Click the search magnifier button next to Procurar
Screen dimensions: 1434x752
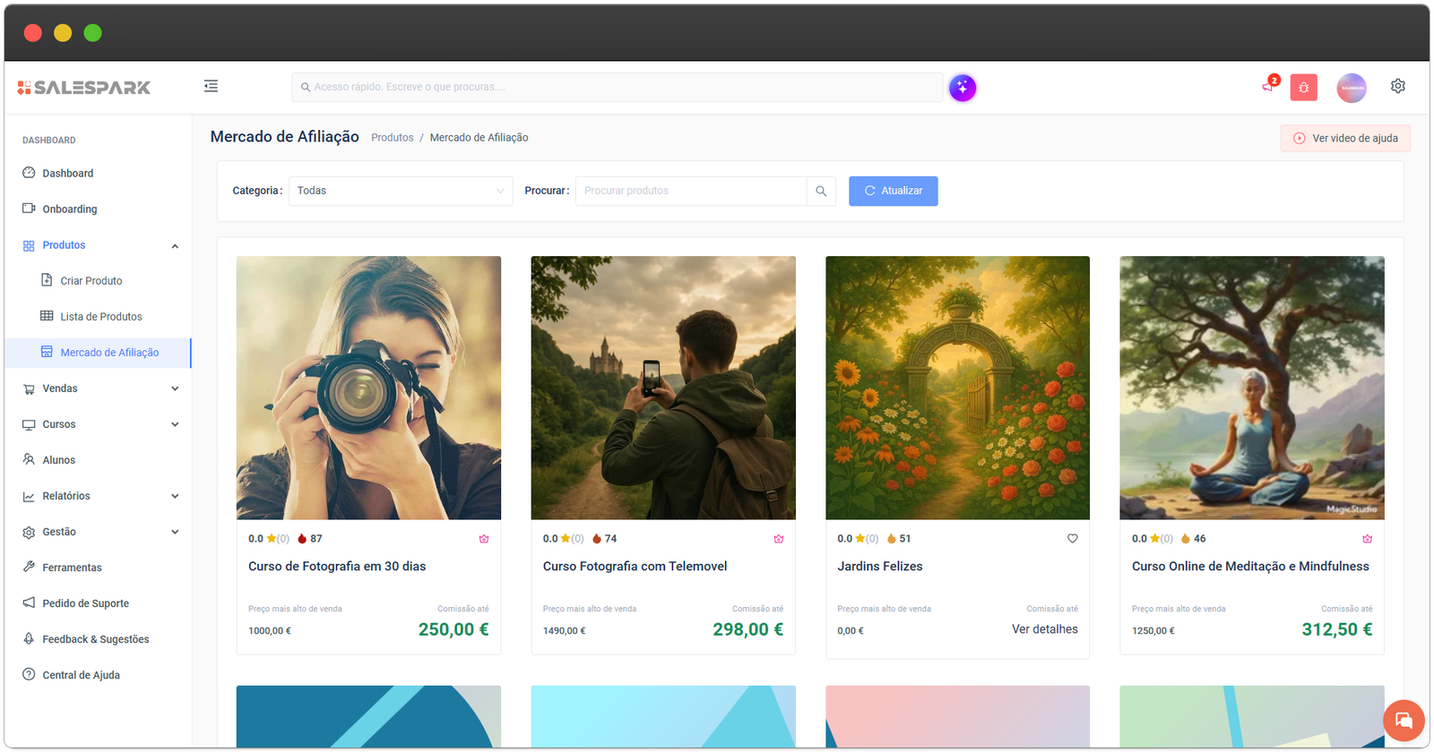click(821, 191)
